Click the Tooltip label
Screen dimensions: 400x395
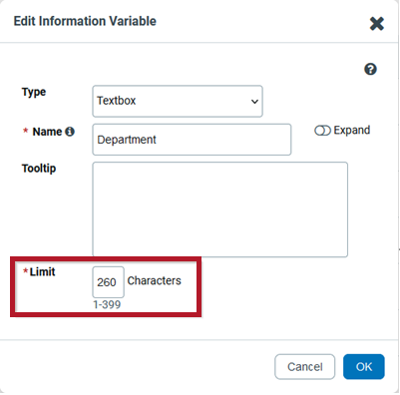pos(39,169)
